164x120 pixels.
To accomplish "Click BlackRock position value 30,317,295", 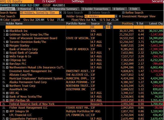I will (x=126, y=31).
